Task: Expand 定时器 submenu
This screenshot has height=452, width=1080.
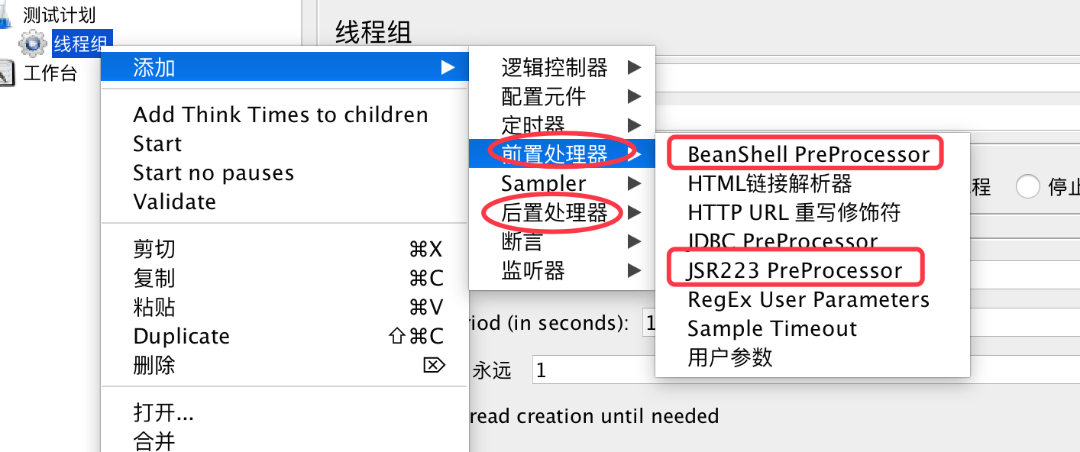Action: tap(561, 125)
